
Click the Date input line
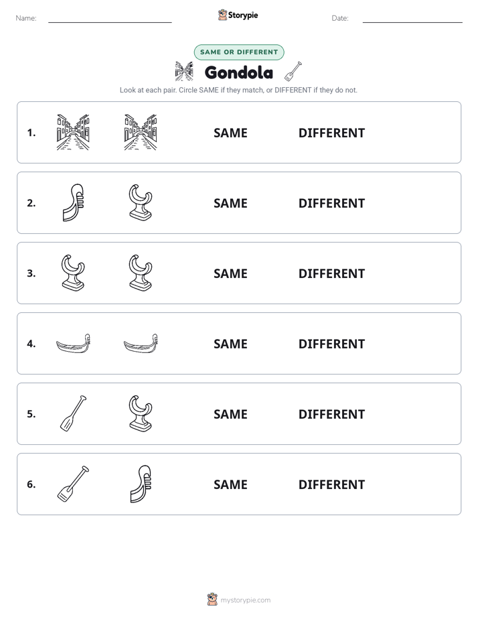pos(412,18)
